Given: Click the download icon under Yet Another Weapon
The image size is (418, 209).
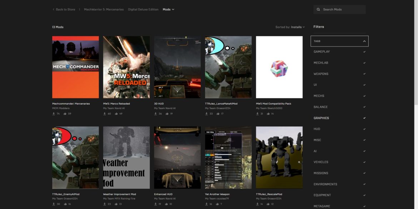Looking at the screenshot, I should [x=206, y=204].
